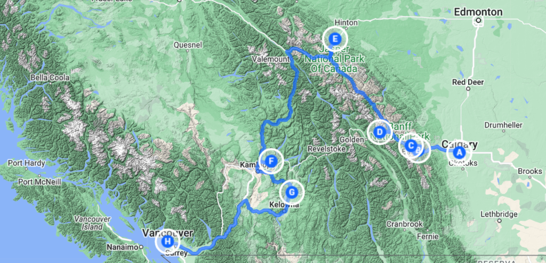Select route marker C near Banff
Viewport: 546px width, 263px height.
411,145
